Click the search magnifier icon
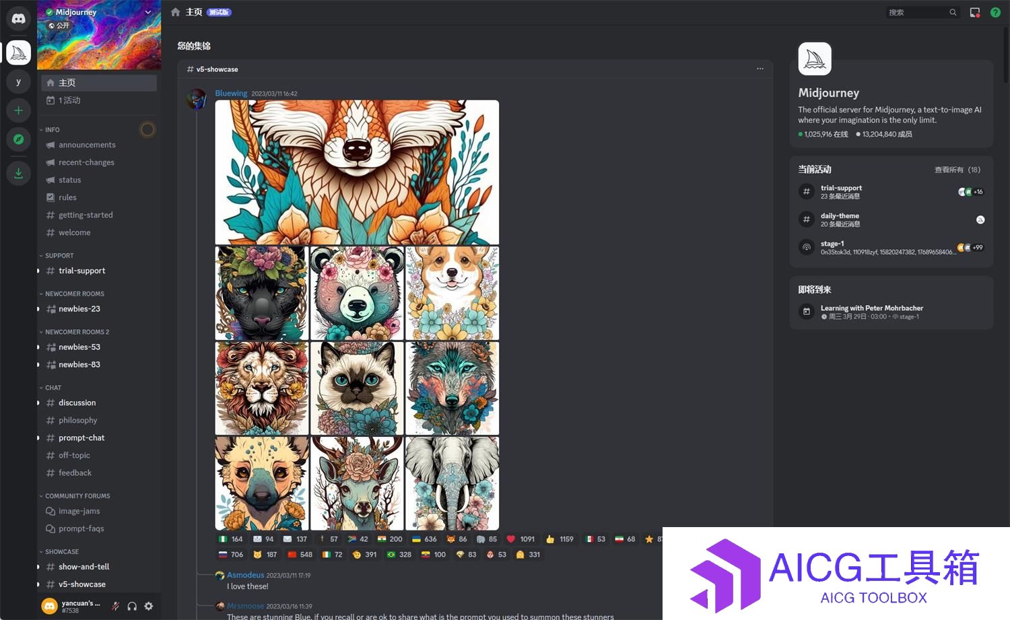 click(x=953, y=12)
